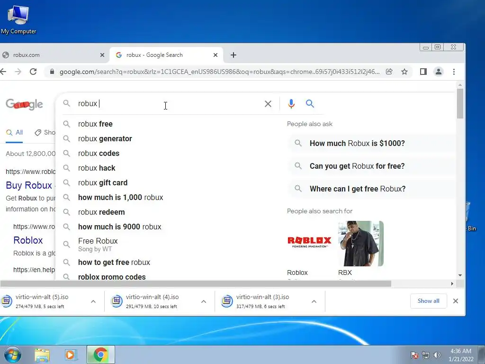Bookmark this page with star icon

coord(404,72)
